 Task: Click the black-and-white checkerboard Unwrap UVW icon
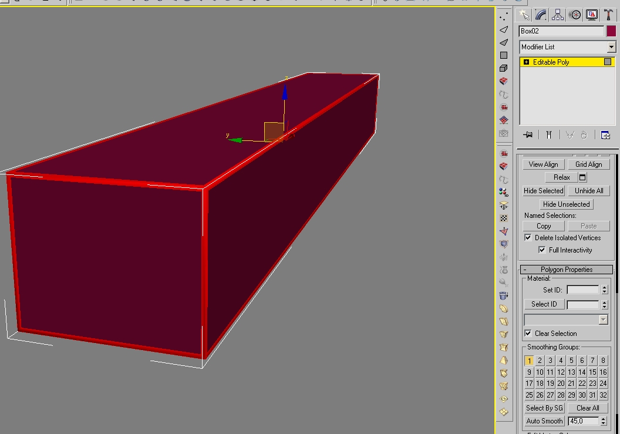[x=503, y=218]
